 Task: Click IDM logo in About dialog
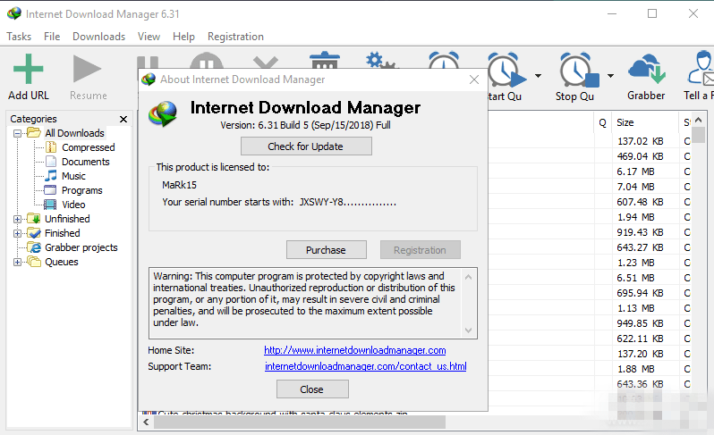pyautogui.click(x=163, y=113)
